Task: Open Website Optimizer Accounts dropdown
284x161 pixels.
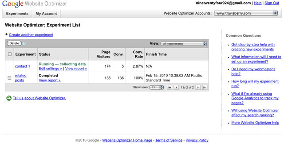Action: coord(246,13)
